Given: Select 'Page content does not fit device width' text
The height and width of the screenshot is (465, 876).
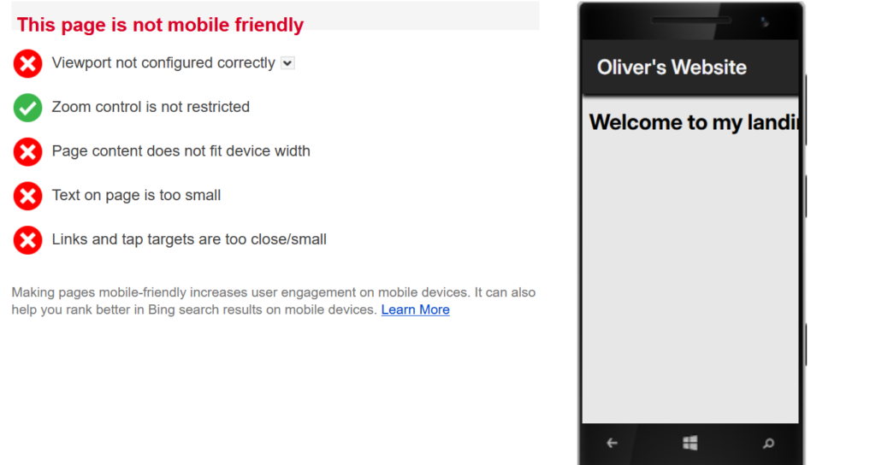Looking at the screenshot, I should click(181, 151).
